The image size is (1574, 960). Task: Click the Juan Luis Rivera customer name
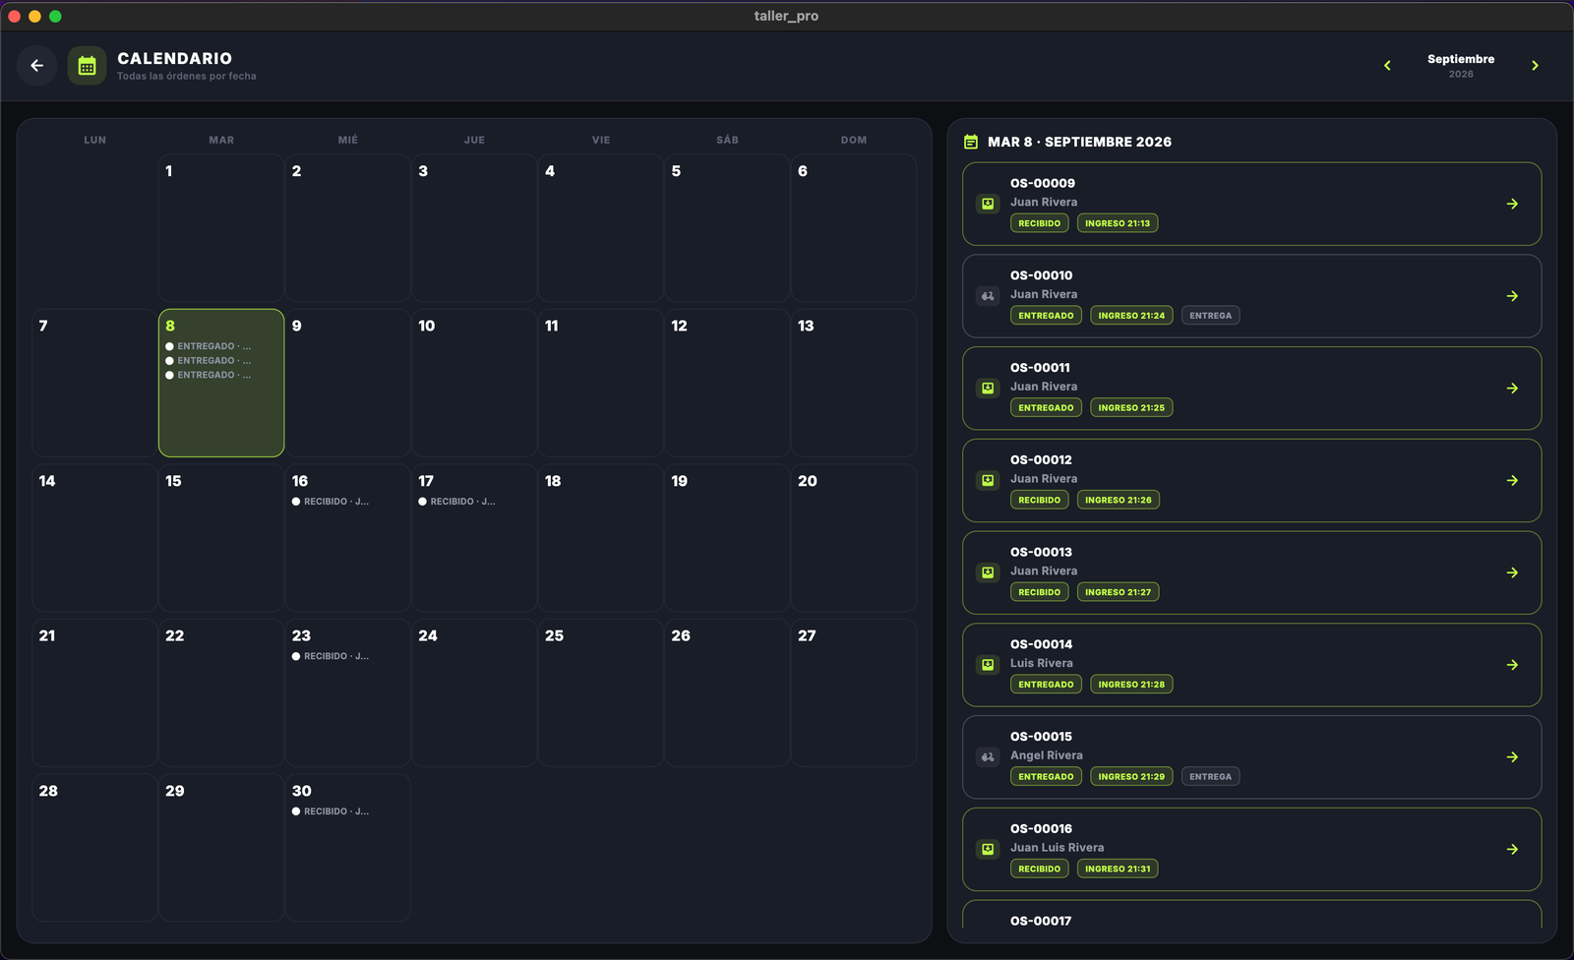click(1057, 848)
